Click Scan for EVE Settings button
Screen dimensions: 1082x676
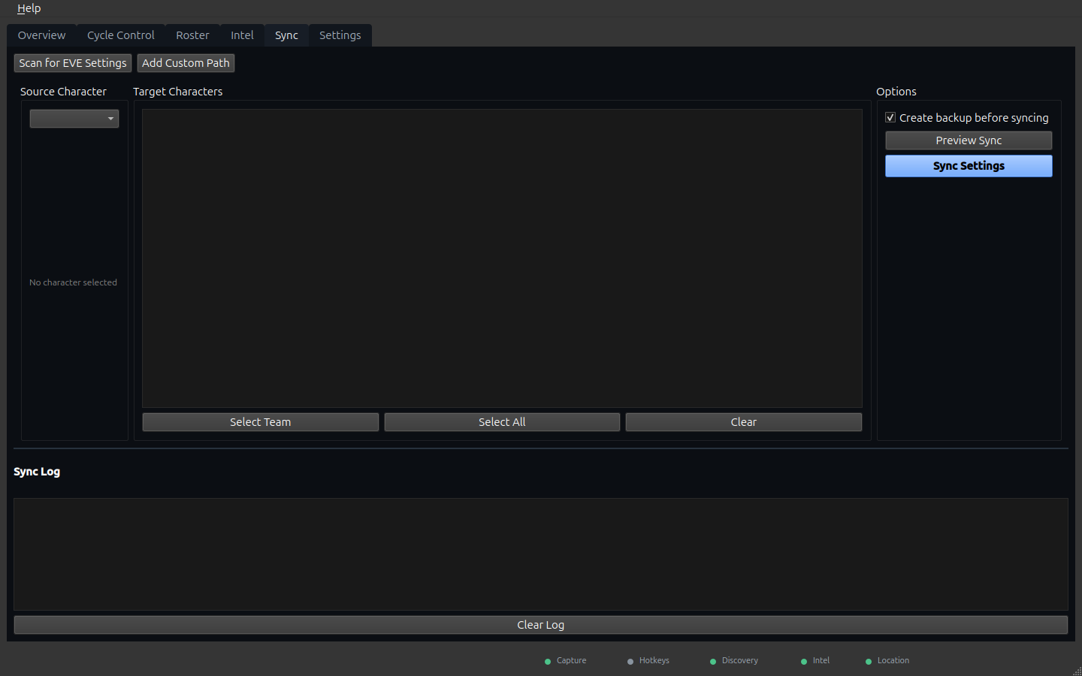tap(73, 63)
